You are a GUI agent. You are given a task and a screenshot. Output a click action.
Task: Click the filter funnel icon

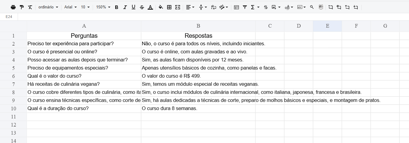tap(245, 7)
